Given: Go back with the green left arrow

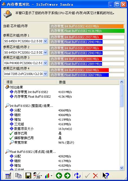Looking at the screenshot, I should tap(59, 176).
